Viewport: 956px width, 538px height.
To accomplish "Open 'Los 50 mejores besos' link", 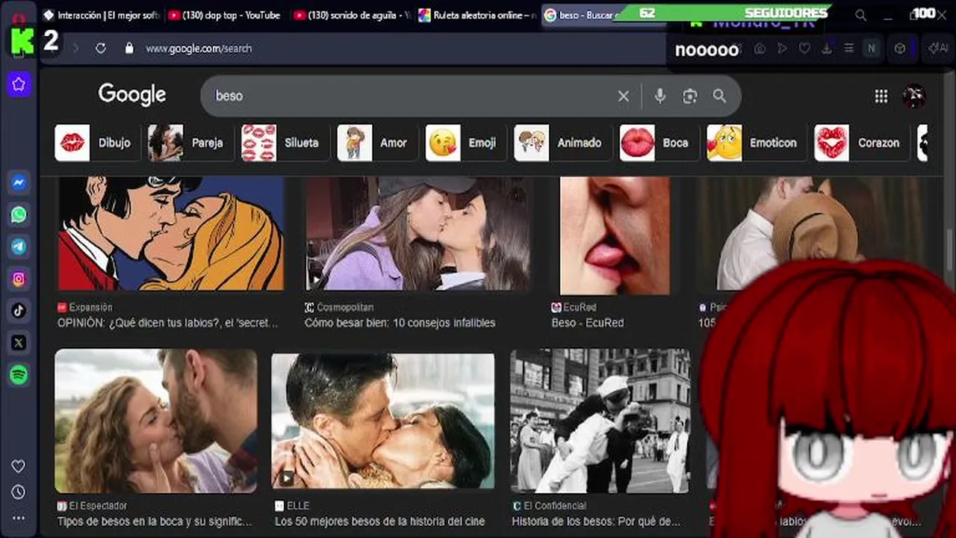I will pyautogui.click(x=380, y=522).
